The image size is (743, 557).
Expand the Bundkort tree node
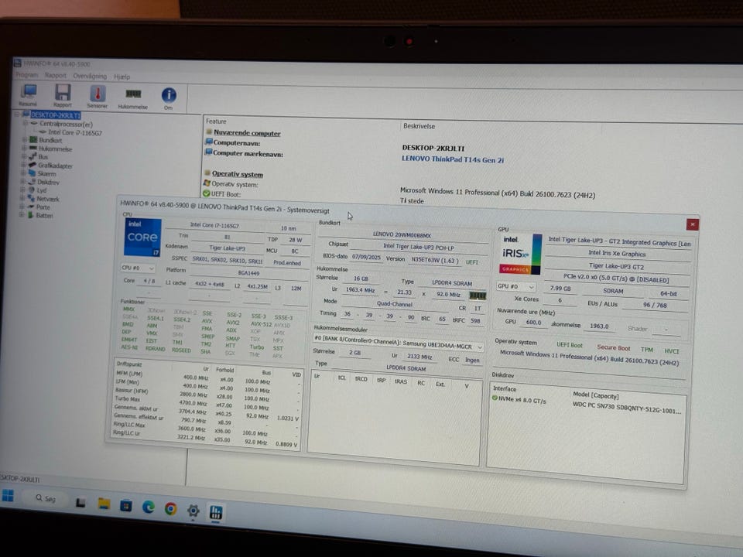25,140
